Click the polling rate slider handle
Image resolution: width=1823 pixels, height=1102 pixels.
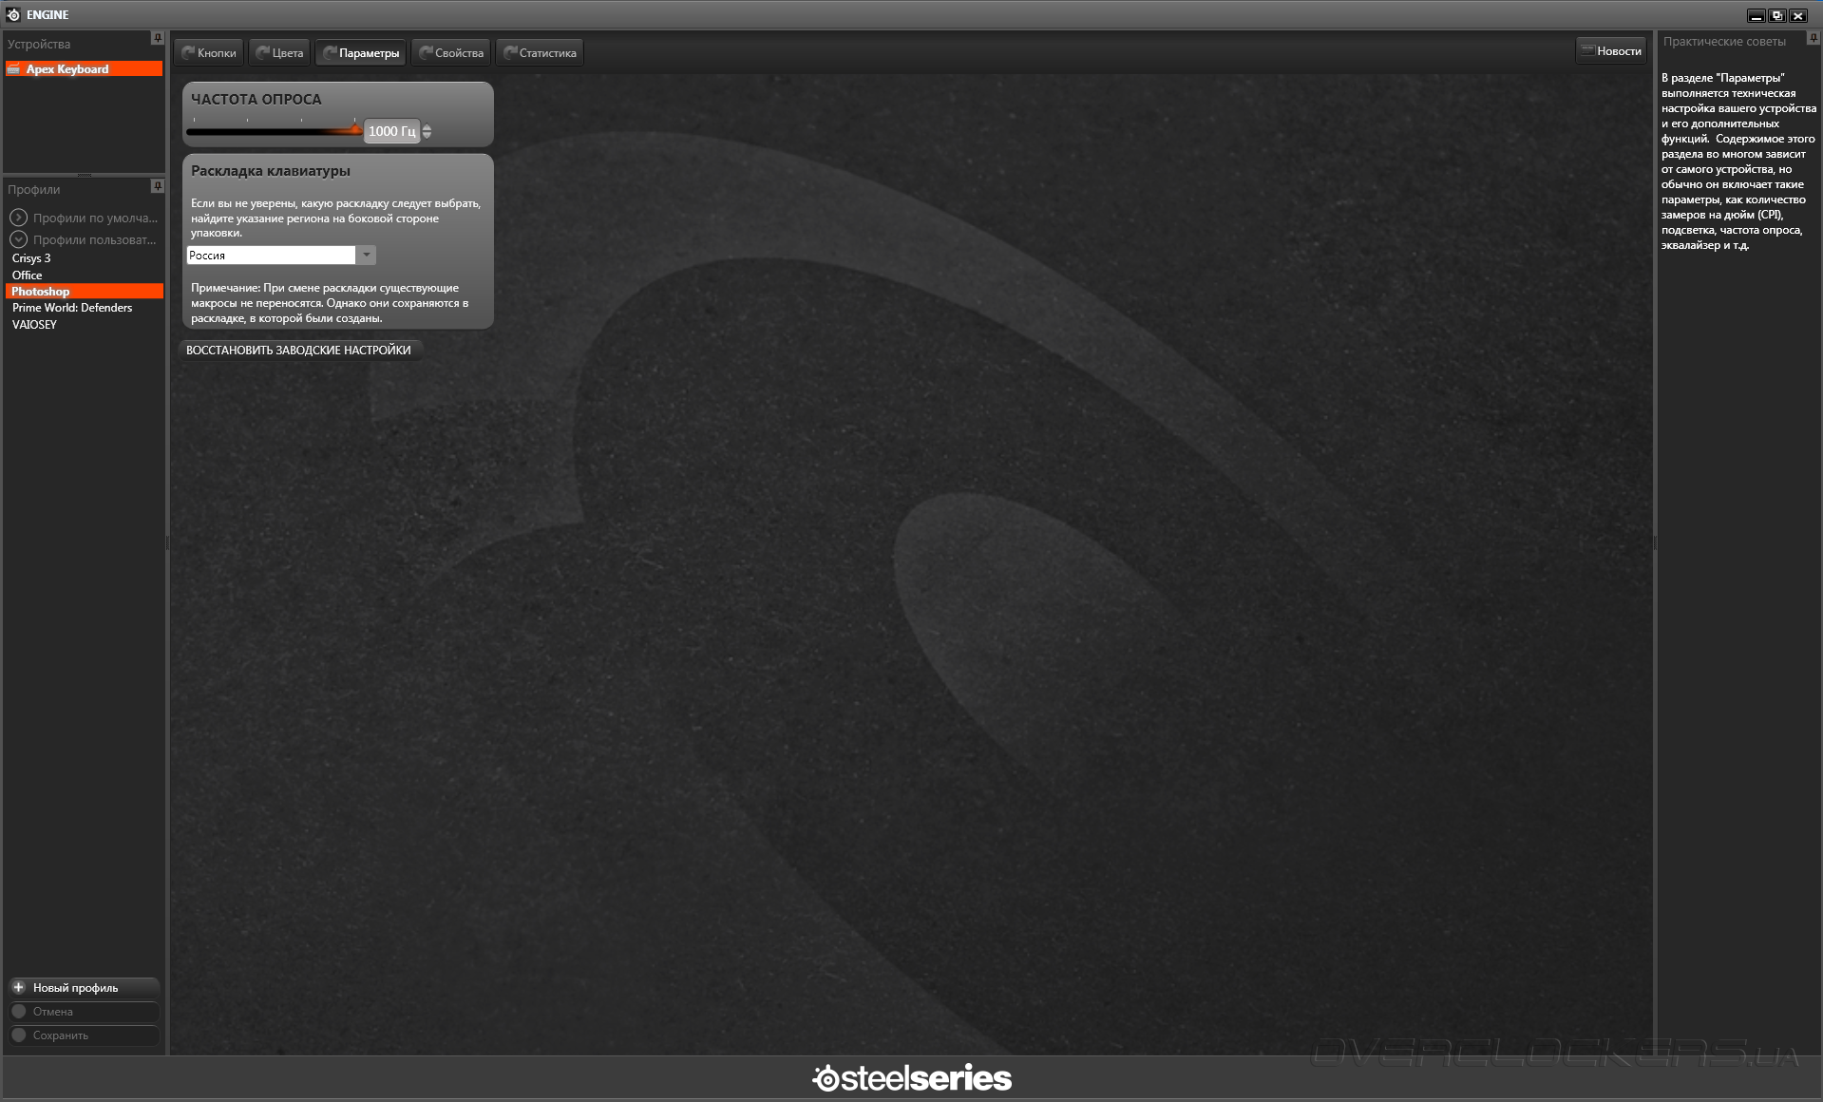click(x=356, y=130)
